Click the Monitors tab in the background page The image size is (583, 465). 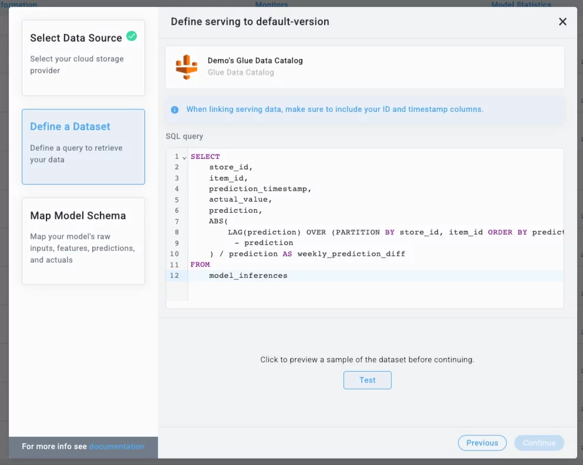click(271, 4)
